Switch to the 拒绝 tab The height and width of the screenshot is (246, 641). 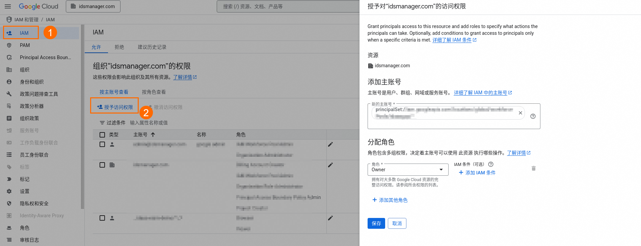coord(119,47)
